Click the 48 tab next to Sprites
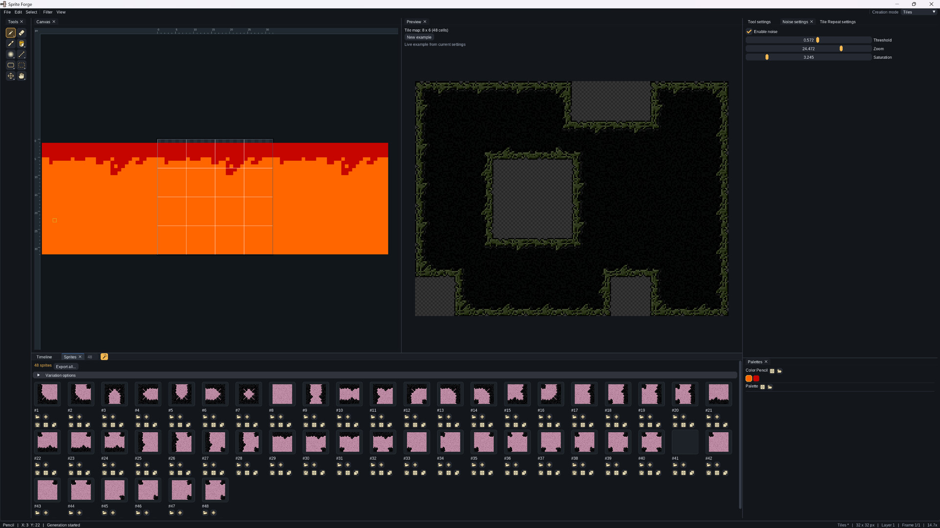940x528 pixels. point(90,357)
